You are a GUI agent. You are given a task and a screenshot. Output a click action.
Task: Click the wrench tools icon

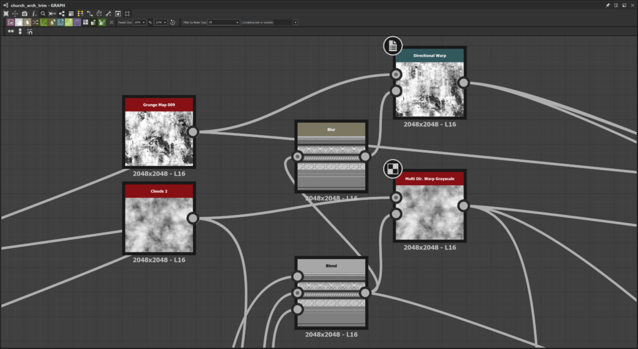[x=108, y=13]
